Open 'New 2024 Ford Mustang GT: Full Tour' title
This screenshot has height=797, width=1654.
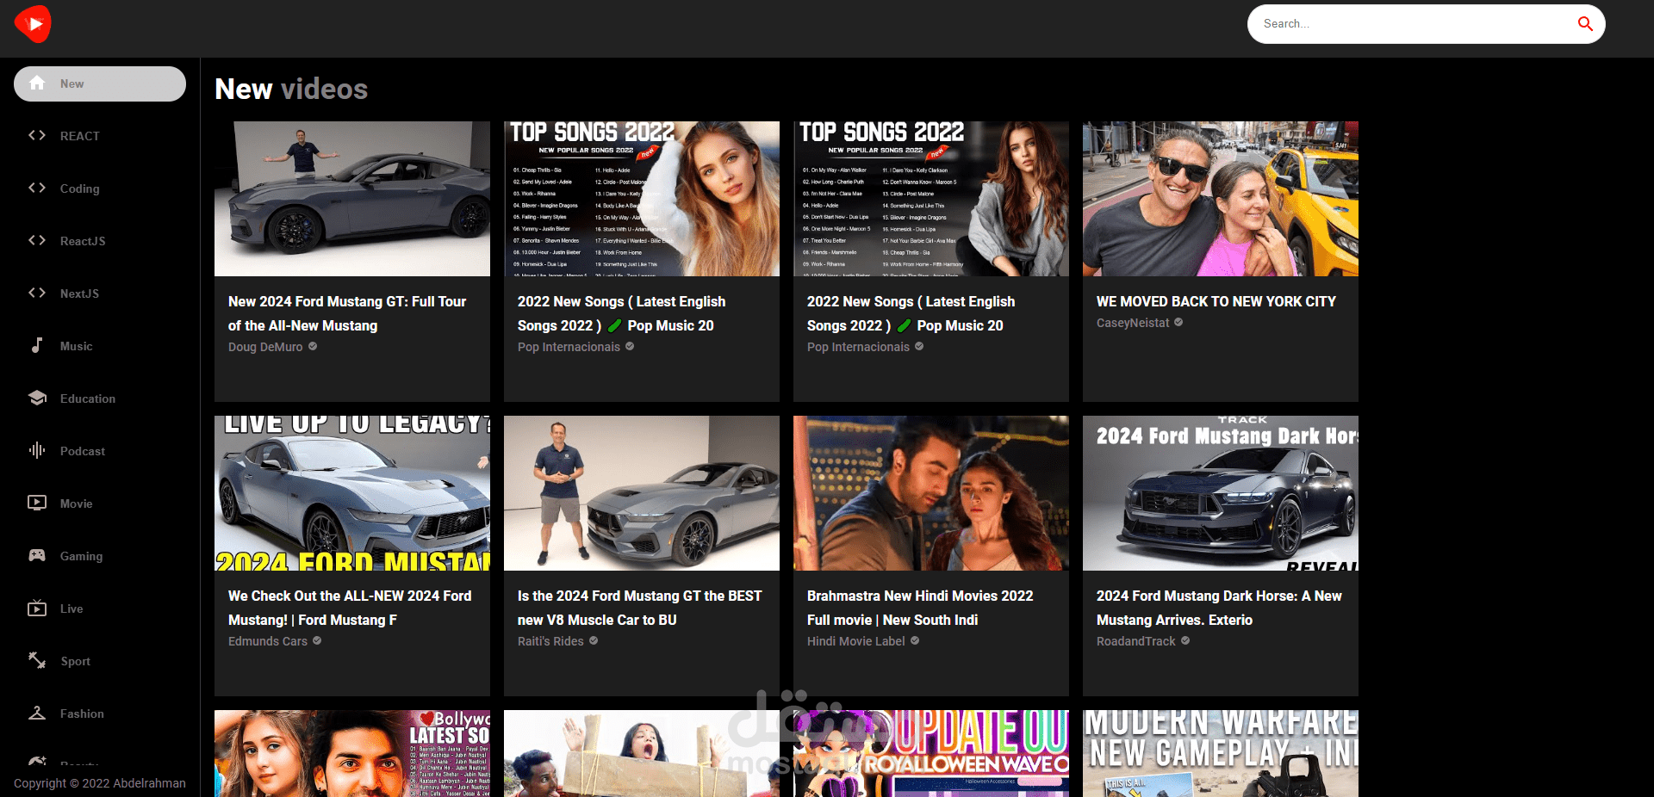tap(347, 313)
